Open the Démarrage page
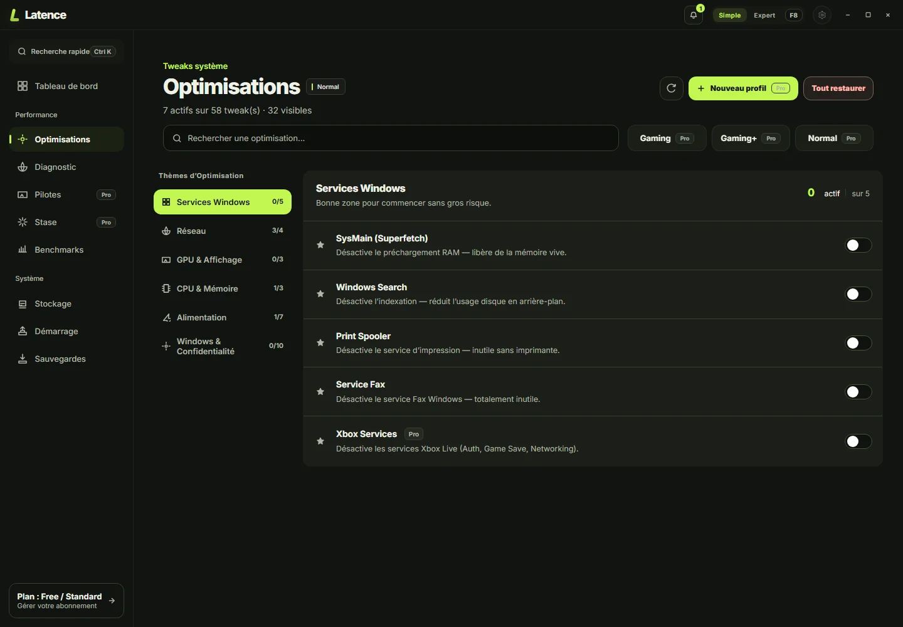Viewport: 903px width, 627px height. coord(66,331)
